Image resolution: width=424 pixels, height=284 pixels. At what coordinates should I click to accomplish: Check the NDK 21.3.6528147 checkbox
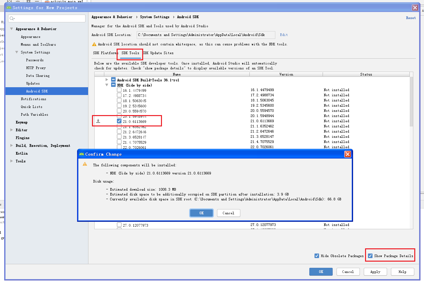(119, 137)
